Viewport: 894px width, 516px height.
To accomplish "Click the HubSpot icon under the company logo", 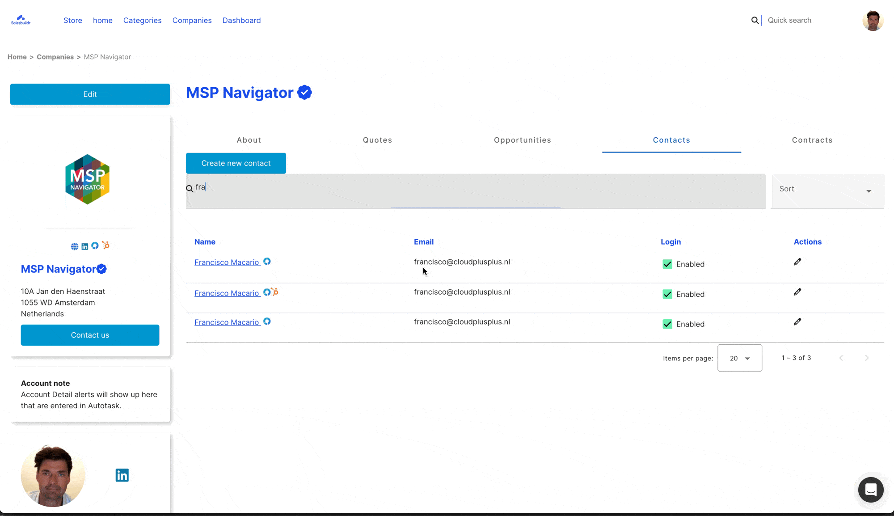I will [105, 245].
